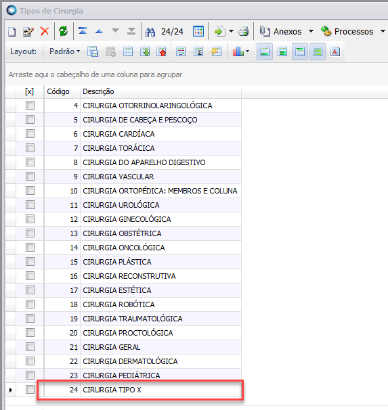The width and height of the screenshot is (388, 410).
Task: Print the list with printer icon
Action: 244,31
